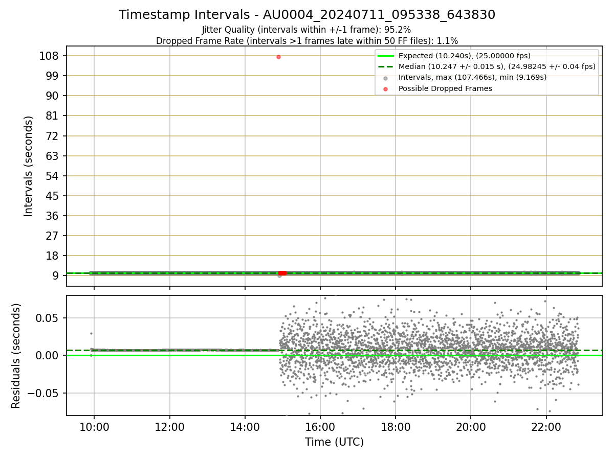Viewport: 614px width, 460px height.
Task: Click the legend entry "Intervals, max (107.466s), min (9.169s)"
Action: click(x=472, y=77)
